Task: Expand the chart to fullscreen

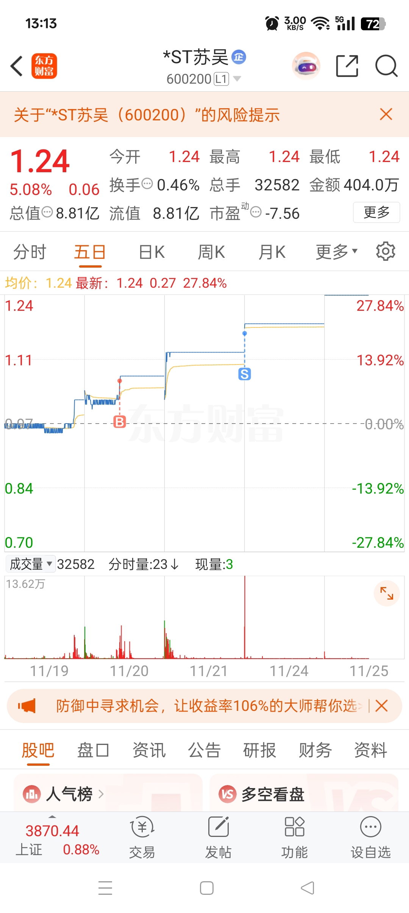Action: point(387,593)
